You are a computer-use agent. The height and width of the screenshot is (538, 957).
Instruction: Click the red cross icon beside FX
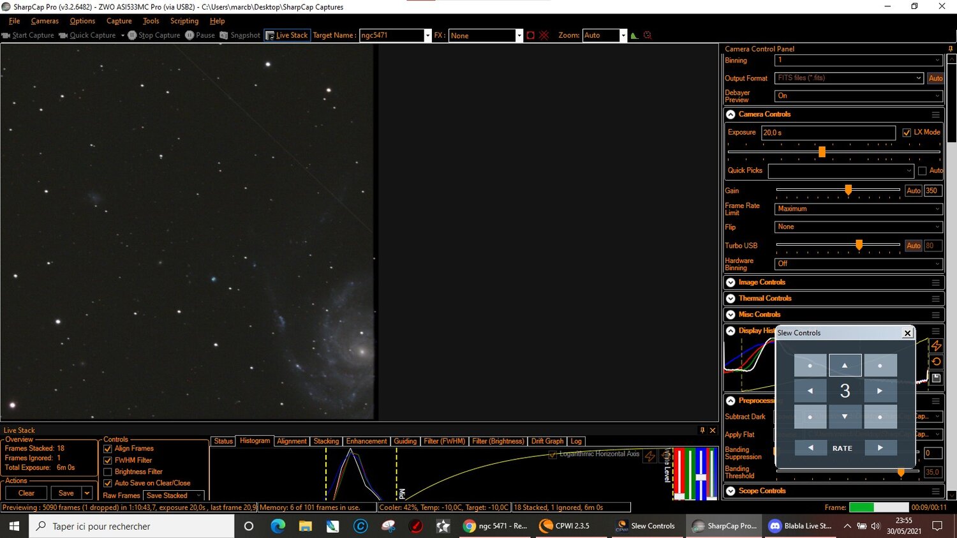coord(544,35)
